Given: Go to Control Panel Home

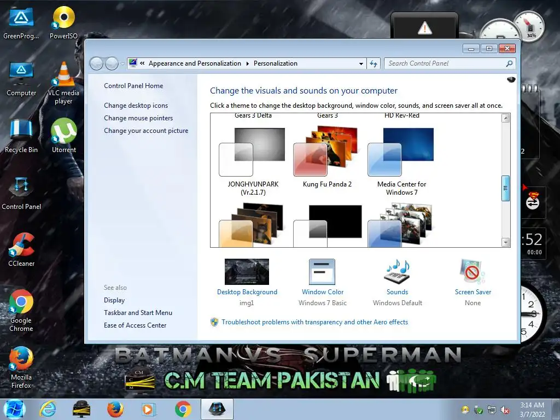Looking at the screenshot, I should 133,86.
